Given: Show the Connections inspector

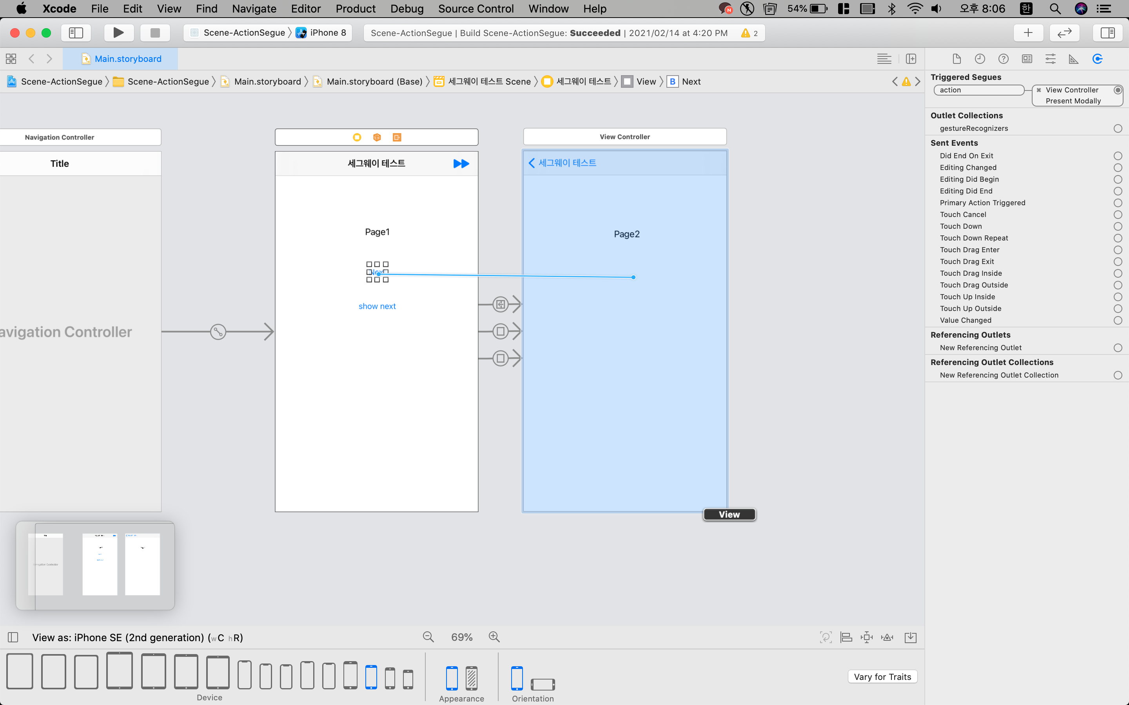Looking at the screenshot, I should [x=1097, y=59].
